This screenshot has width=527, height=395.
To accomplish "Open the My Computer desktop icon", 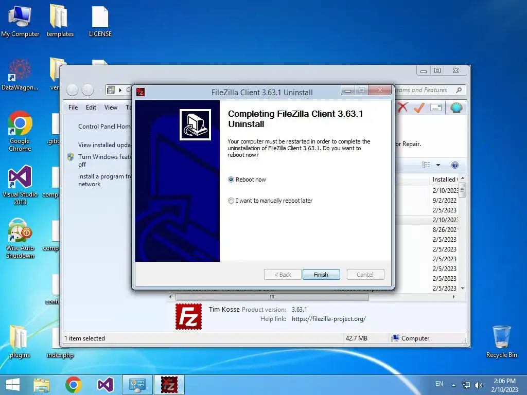I will click(x=20, y=21).
